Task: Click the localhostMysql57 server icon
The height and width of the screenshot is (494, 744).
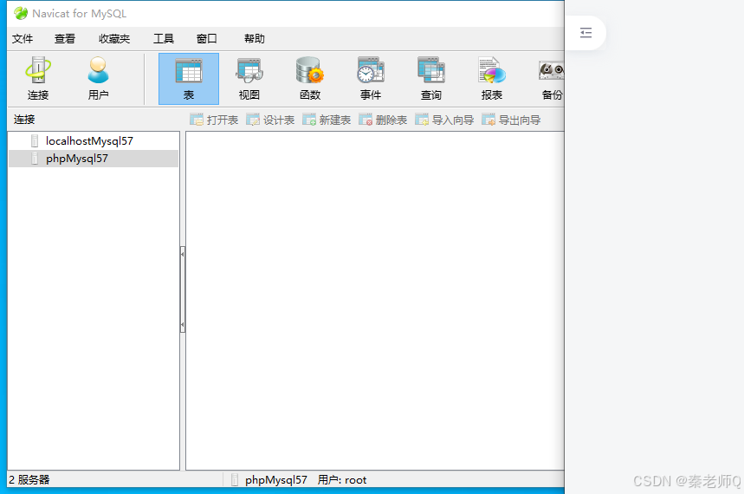Action: click(x=35, y=140)
